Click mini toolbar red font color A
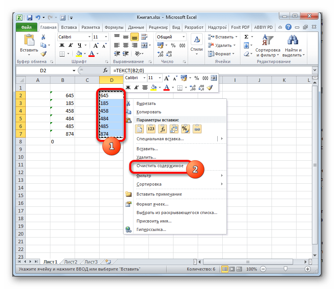This screenshot has width=335, height=289. click(167, 88)
